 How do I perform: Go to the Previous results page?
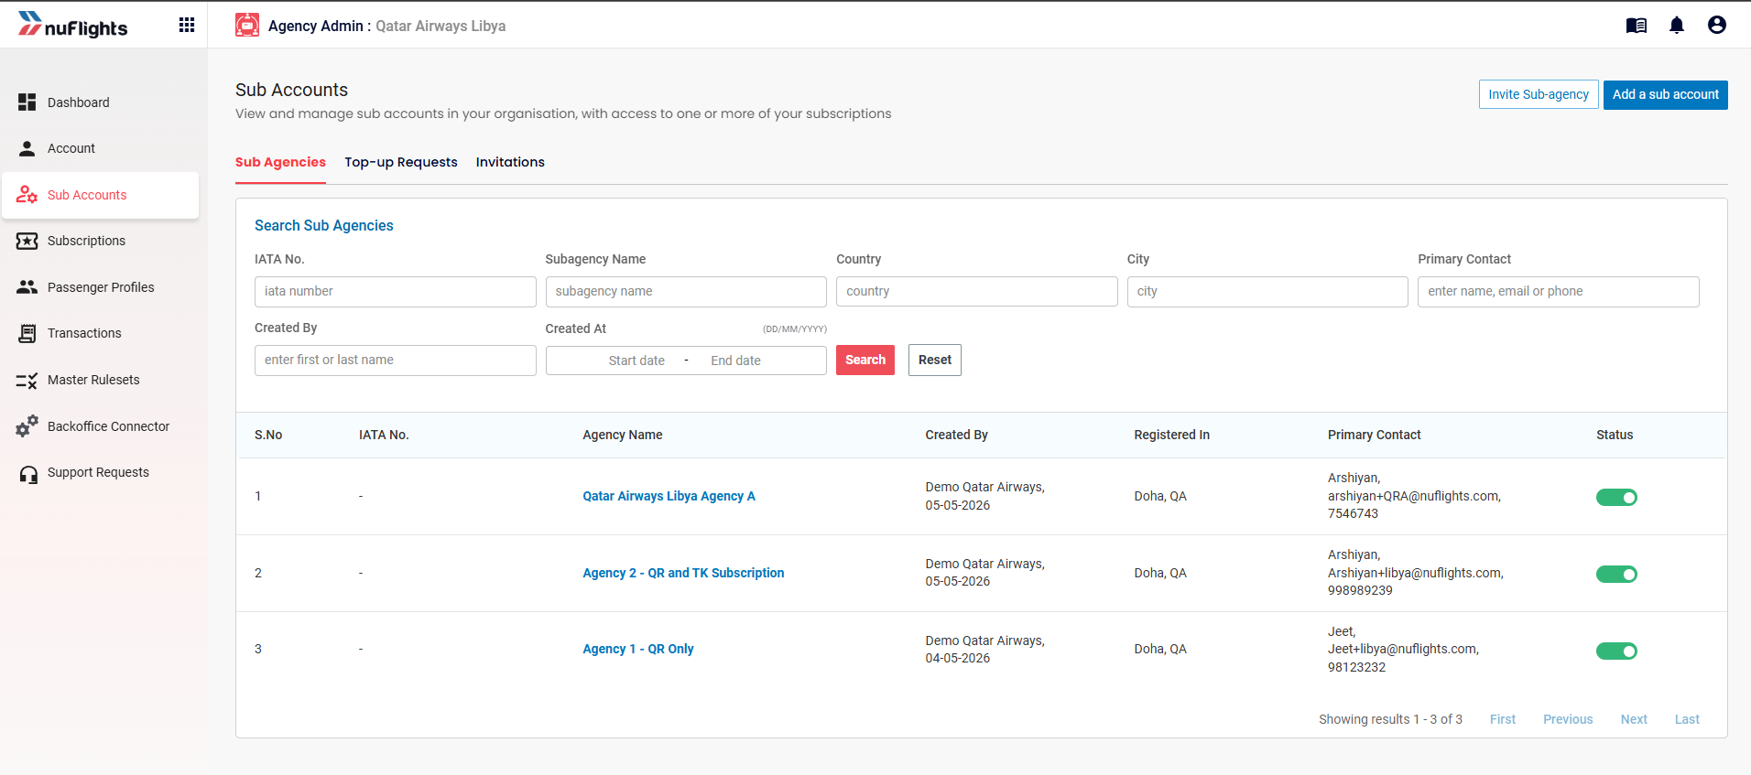click(x=1568, y=719)
